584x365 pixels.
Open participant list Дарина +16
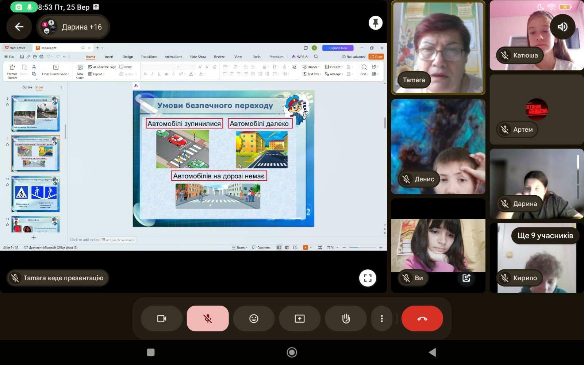pyautogui.click(x=73, y=27)
